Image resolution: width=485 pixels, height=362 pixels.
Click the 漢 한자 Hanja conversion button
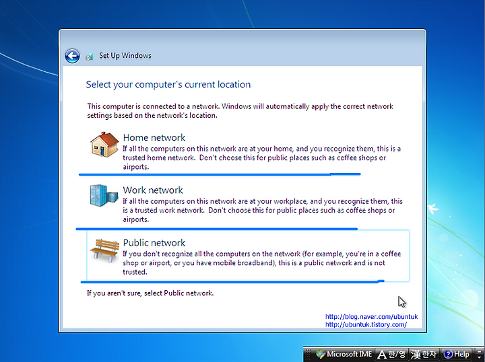(424, 355)
